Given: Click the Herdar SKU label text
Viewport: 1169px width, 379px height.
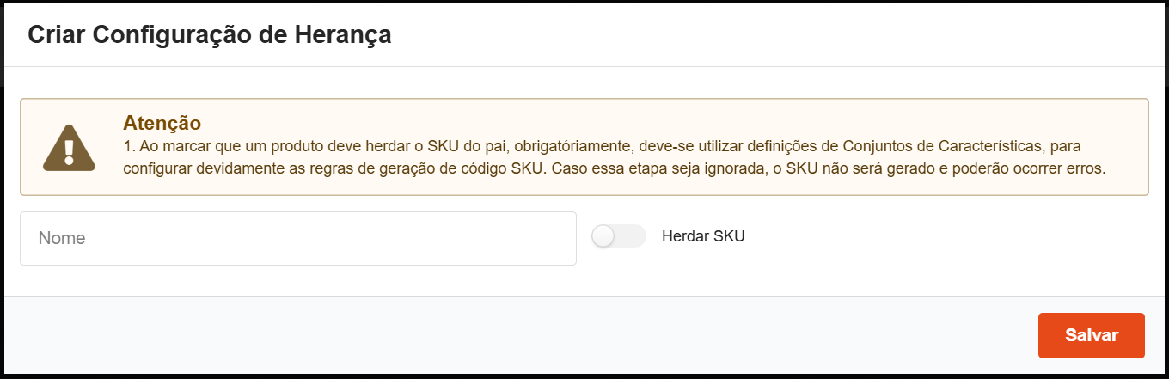Looking at the screenshot, I should click(x=703, y=236).
